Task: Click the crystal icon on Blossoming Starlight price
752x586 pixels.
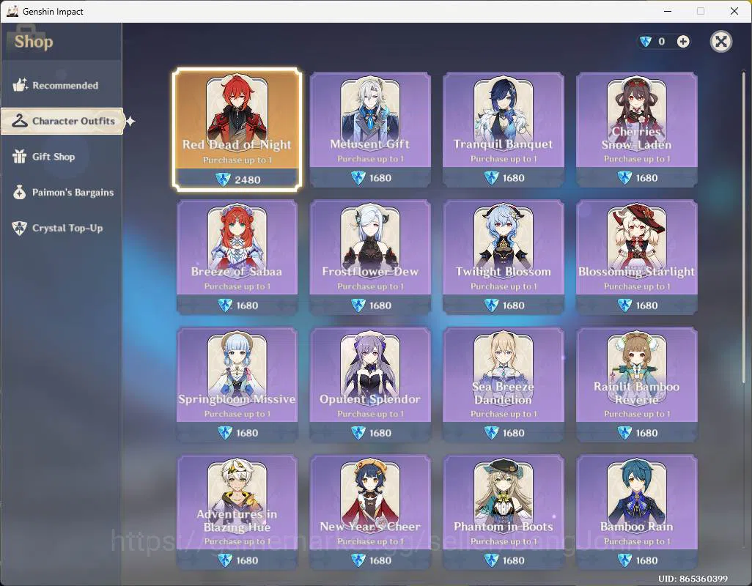Action: pos(624,305)
